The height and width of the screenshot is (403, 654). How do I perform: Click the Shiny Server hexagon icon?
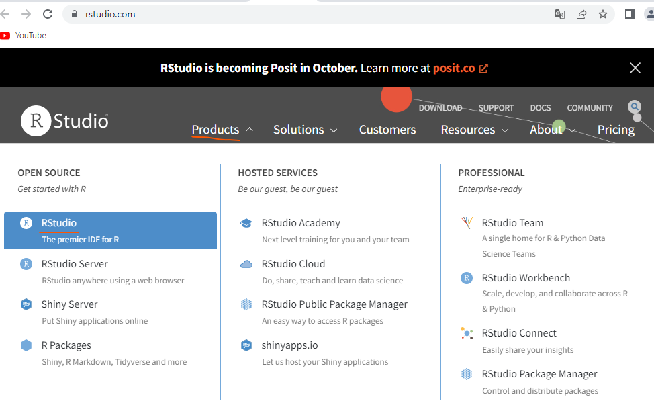tap(26, 304)
